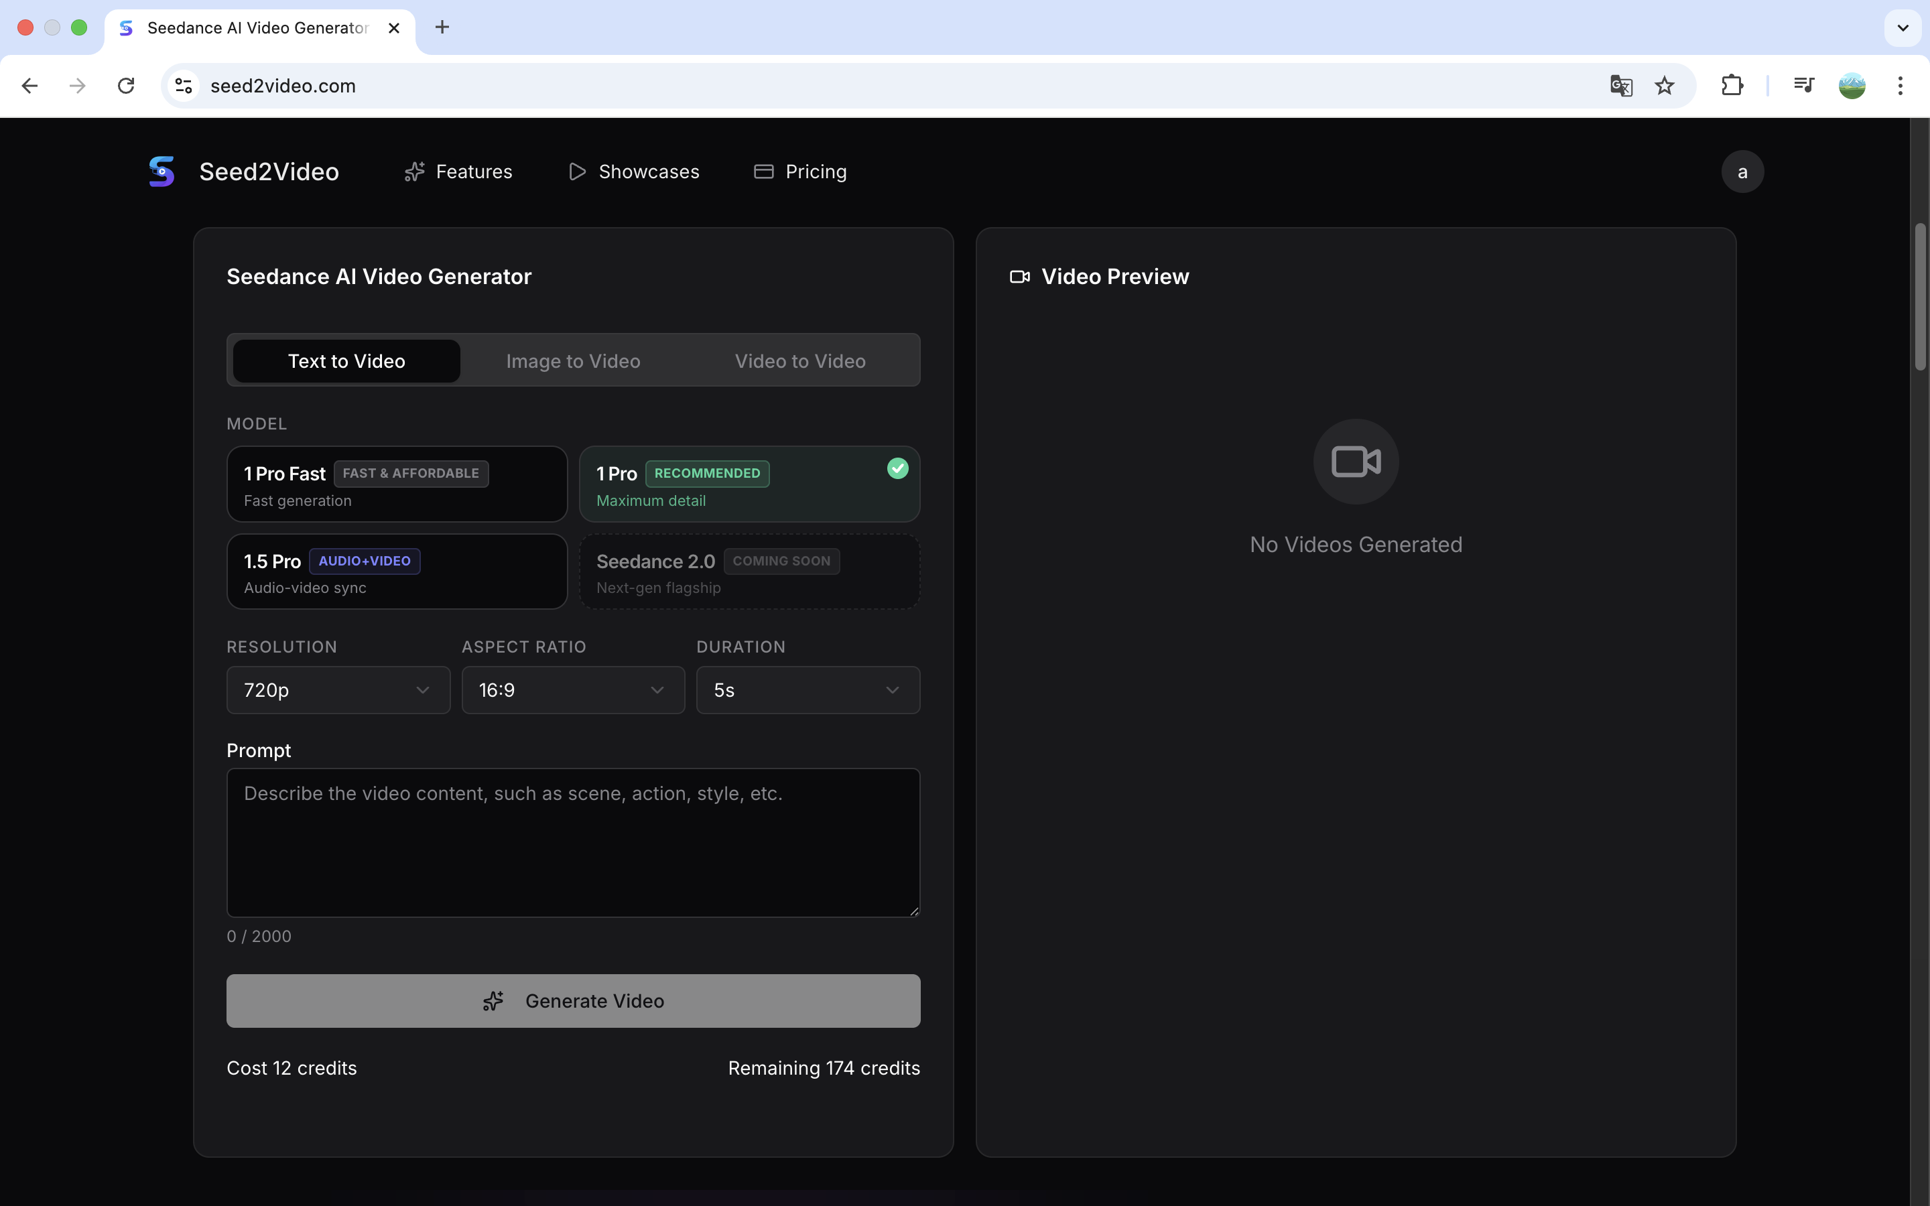The height and width of the screenshot is (1206, 1930).
Task: Switch to the Image to Video tab
Action: point(572,360)
